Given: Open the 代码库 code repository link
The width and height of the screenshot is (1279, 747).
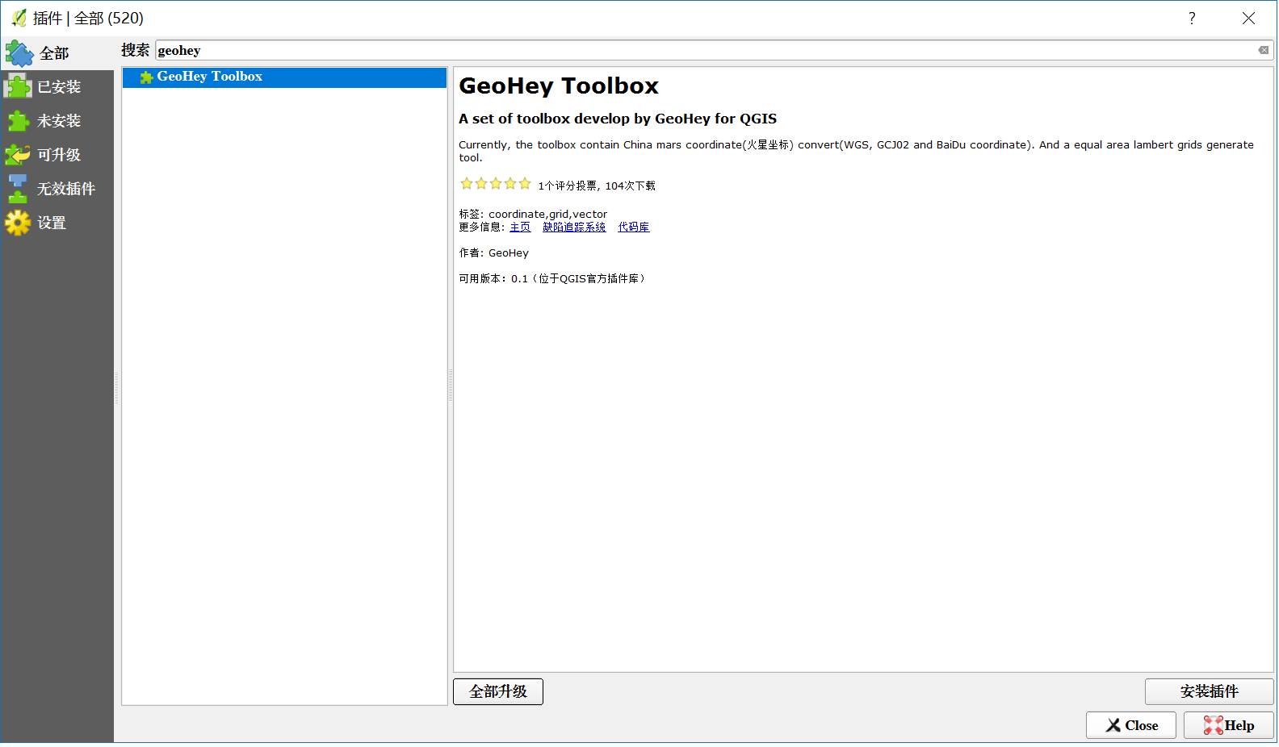Looking at the screenshot, I should (634, 227).
